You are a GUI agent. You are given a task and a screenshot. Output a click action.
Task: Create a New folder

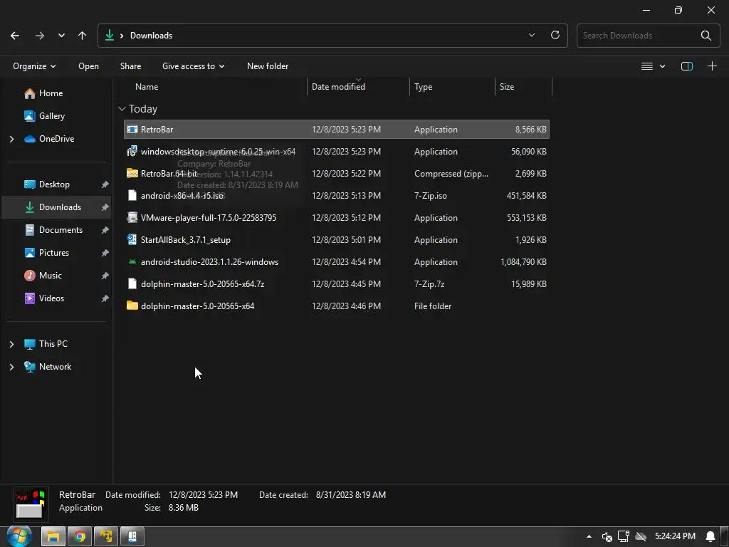click(x=268, y=66)
